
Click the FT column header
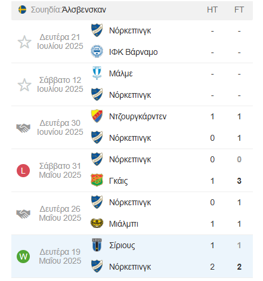(x=239, y=10)
